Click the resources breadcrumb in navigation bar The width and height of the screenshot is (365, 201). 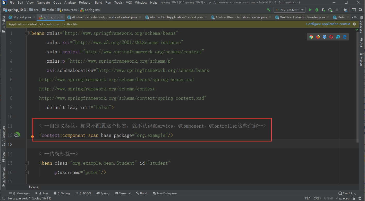(x=67, y=10)
